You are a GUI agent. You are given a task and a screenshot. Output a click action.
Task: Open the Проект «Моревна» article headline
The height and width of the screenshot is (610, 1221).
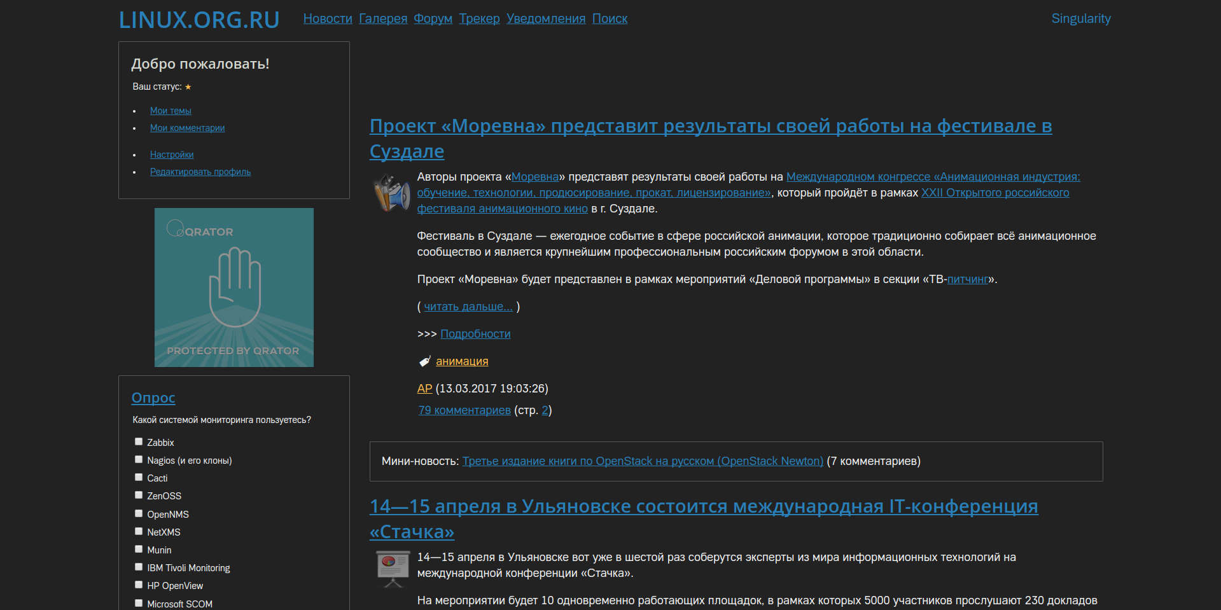[711, 139]
